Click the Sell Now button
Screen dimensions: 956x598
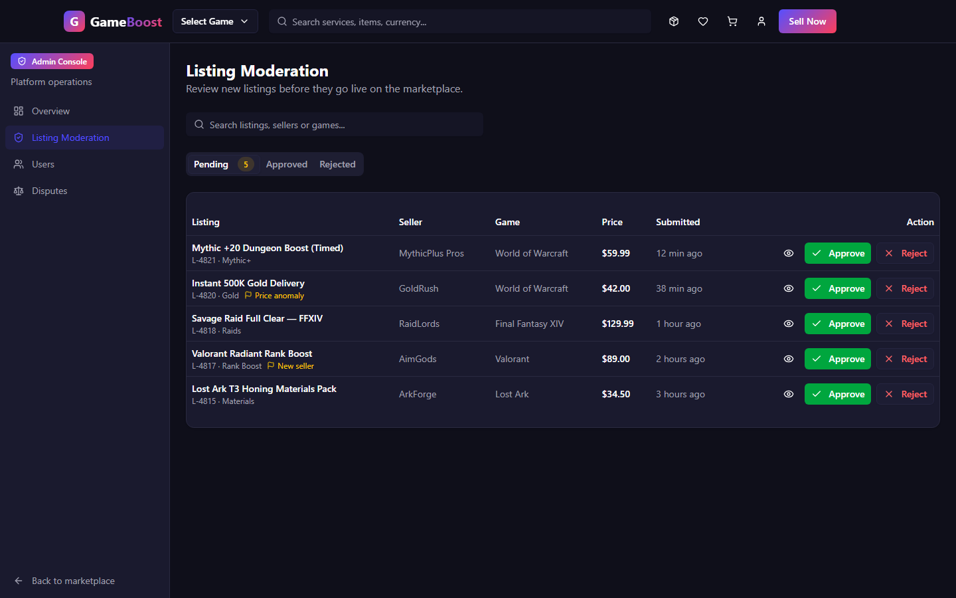coord(807,21)
